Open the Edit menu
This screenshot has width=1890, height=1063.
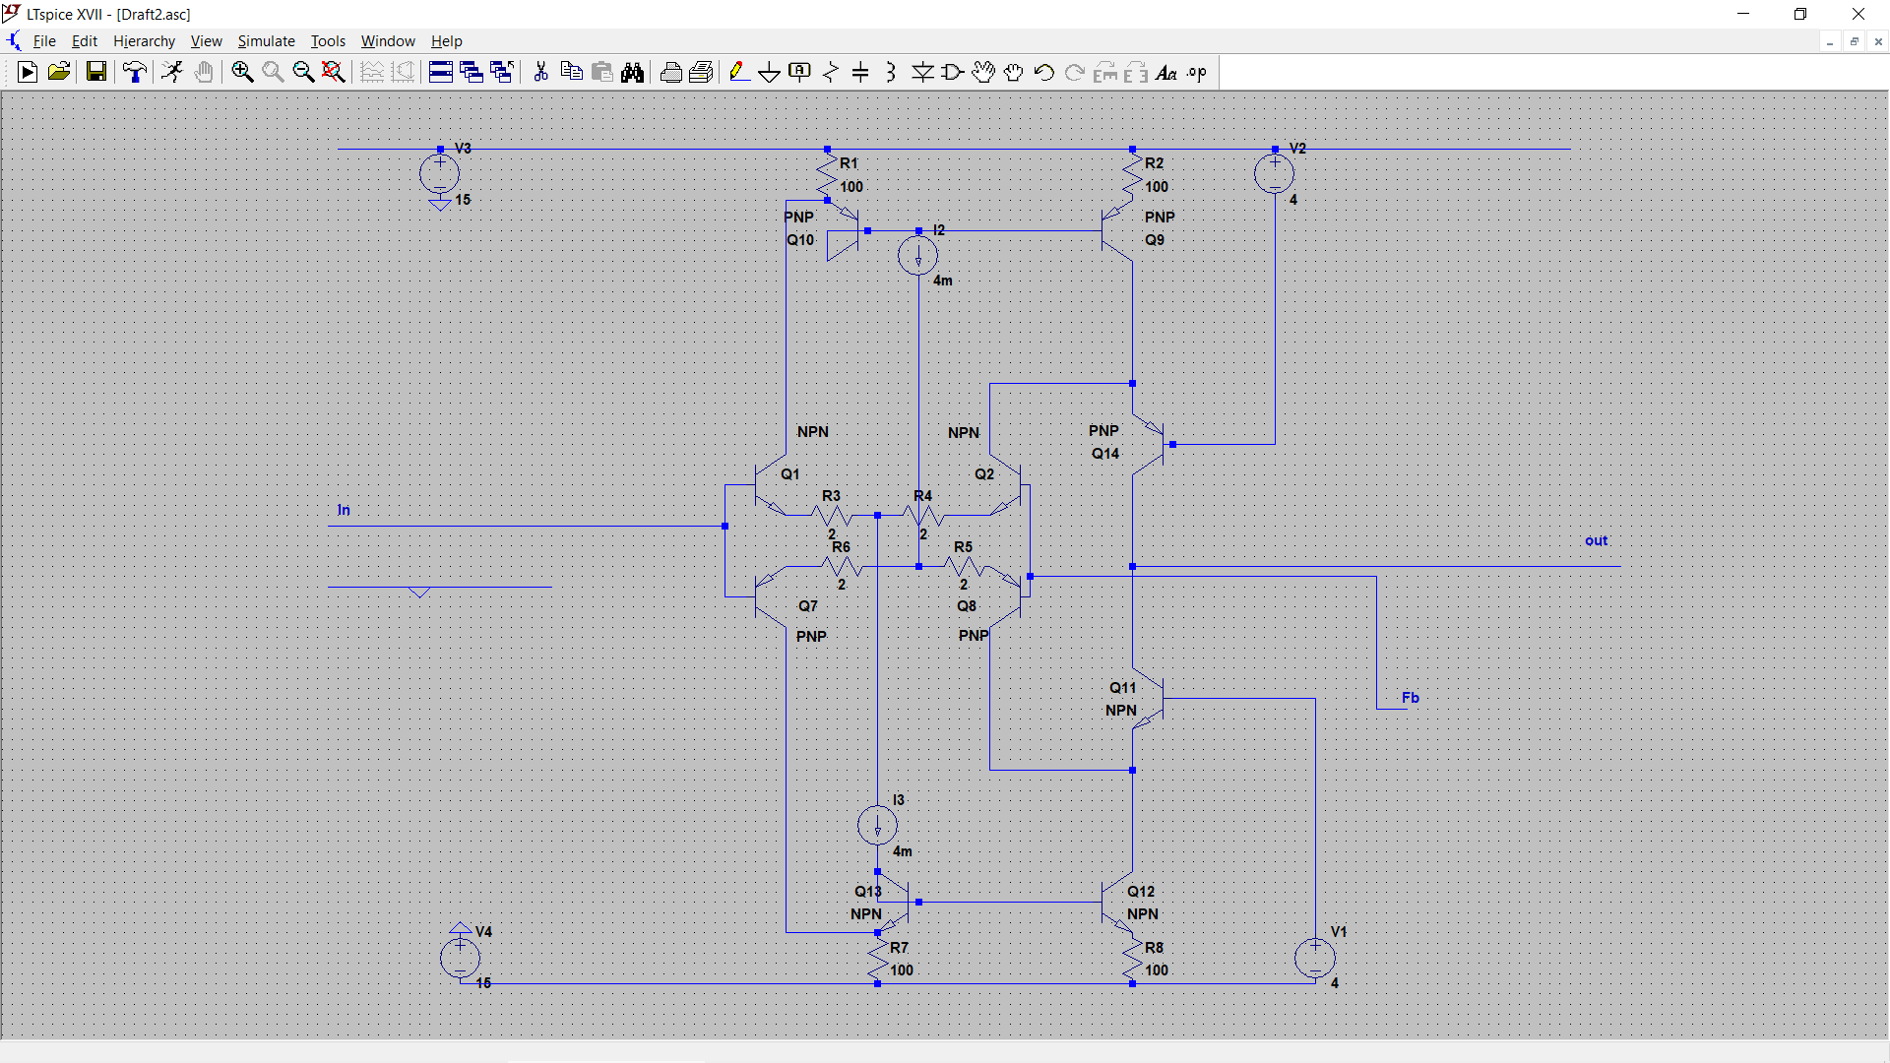[x=85, y=41]
